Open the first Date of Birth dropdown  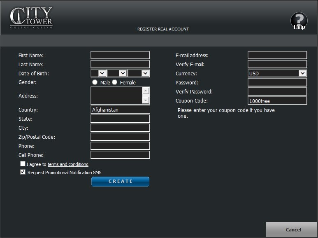pos(99,73)
